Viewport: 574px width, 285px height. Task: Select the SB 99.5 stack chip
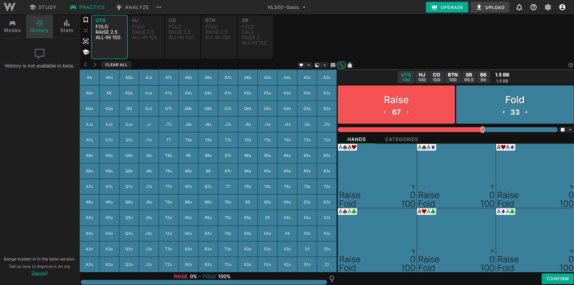coord(469,77)
